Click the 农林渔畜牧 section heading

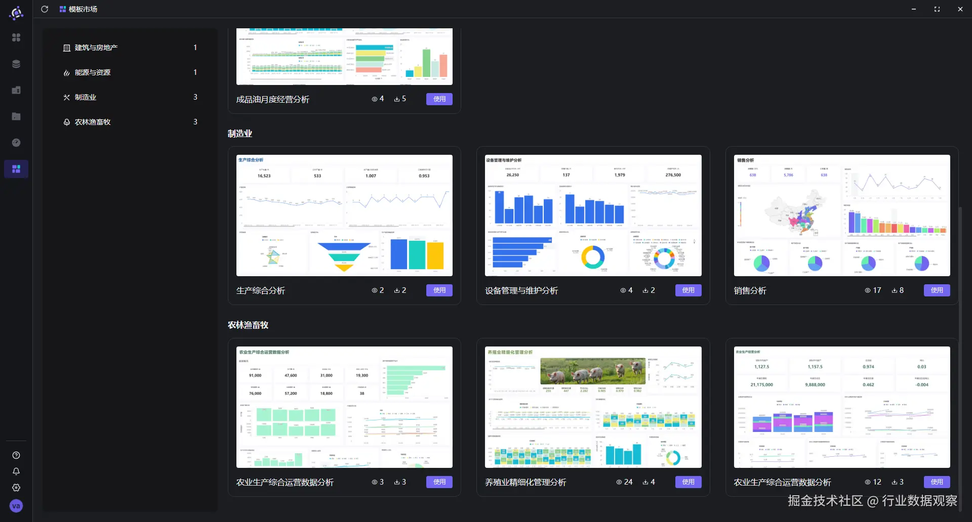(248, 325)
